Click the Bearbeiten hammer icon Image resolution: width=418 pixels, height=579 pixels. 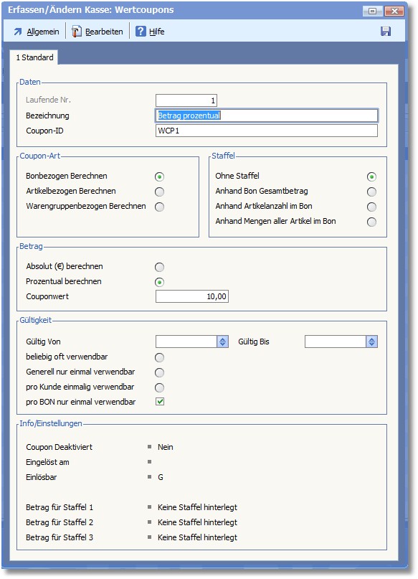[x=77, y=32]
